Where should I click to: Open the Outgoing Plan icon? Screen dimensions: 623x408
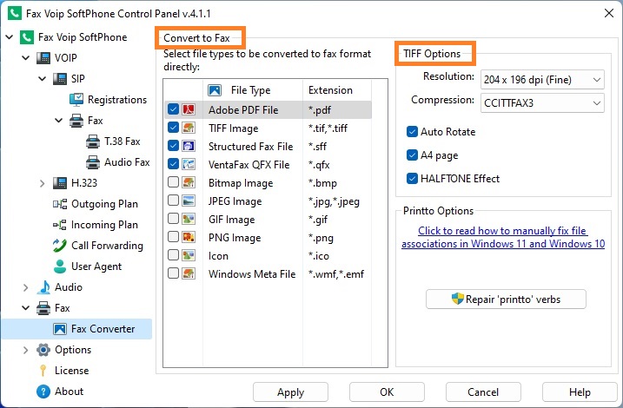(x=60, y=204)
